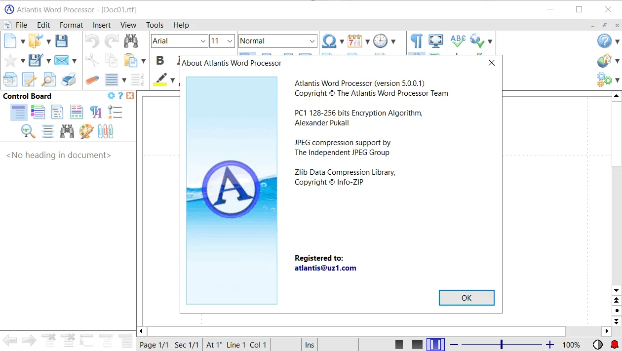This screenshot has height=351, width=622.
Task: Toggle the half-circle contrast icon in status bar
Action: click(598, 345)
